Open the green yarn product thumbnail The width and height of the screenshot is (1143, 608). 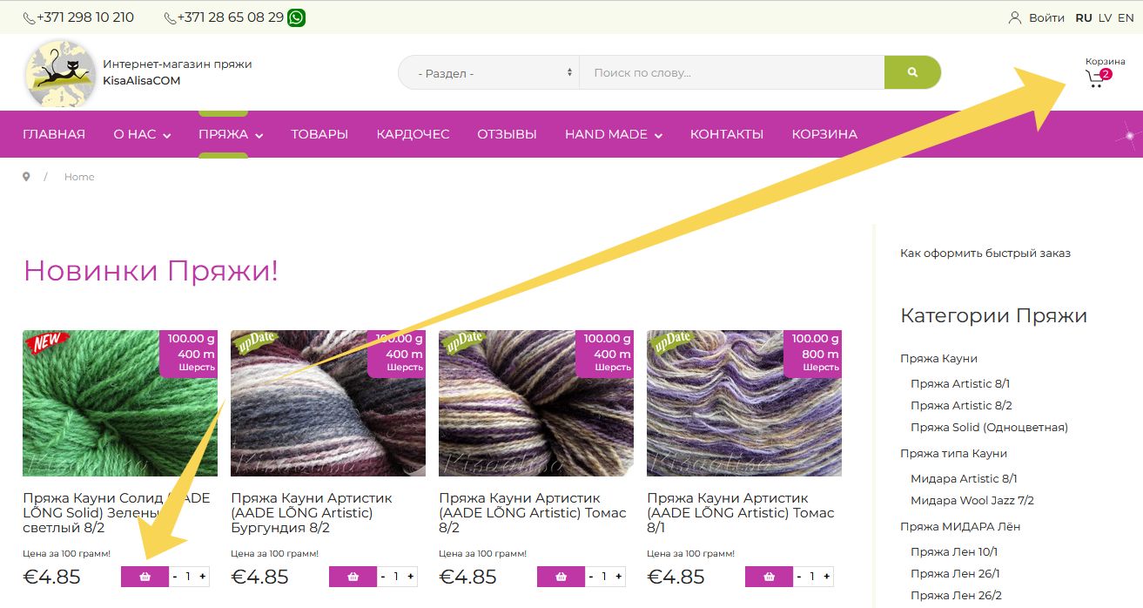pos(120,403)
